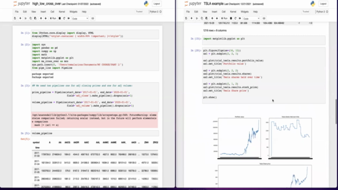Cut selected cell in high_low_cross_over notebook
The image size is (338, 190).
[26, 18]
